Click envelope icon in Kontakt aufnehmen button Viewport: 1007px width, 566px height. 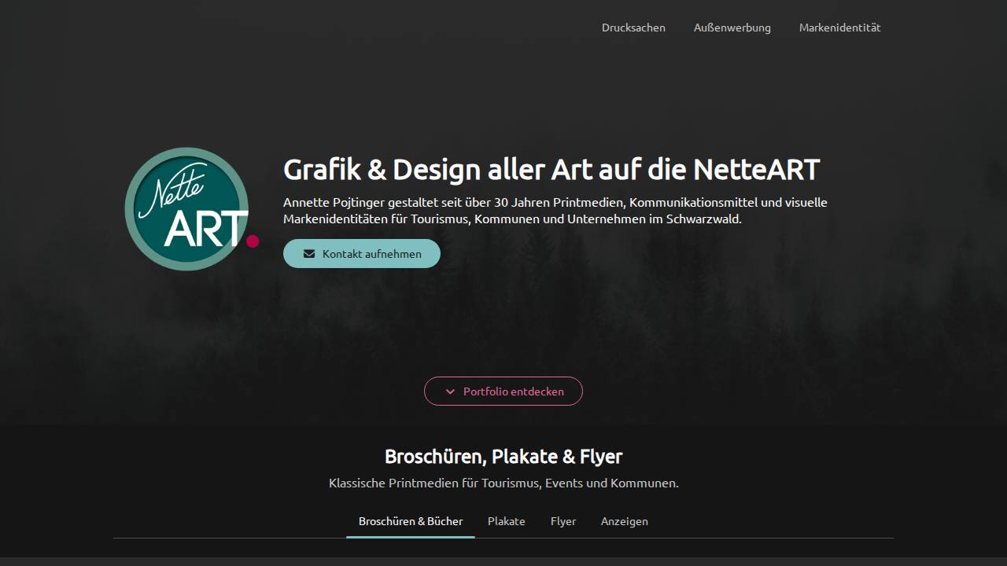pyautogui.click(x=309, y=254)
